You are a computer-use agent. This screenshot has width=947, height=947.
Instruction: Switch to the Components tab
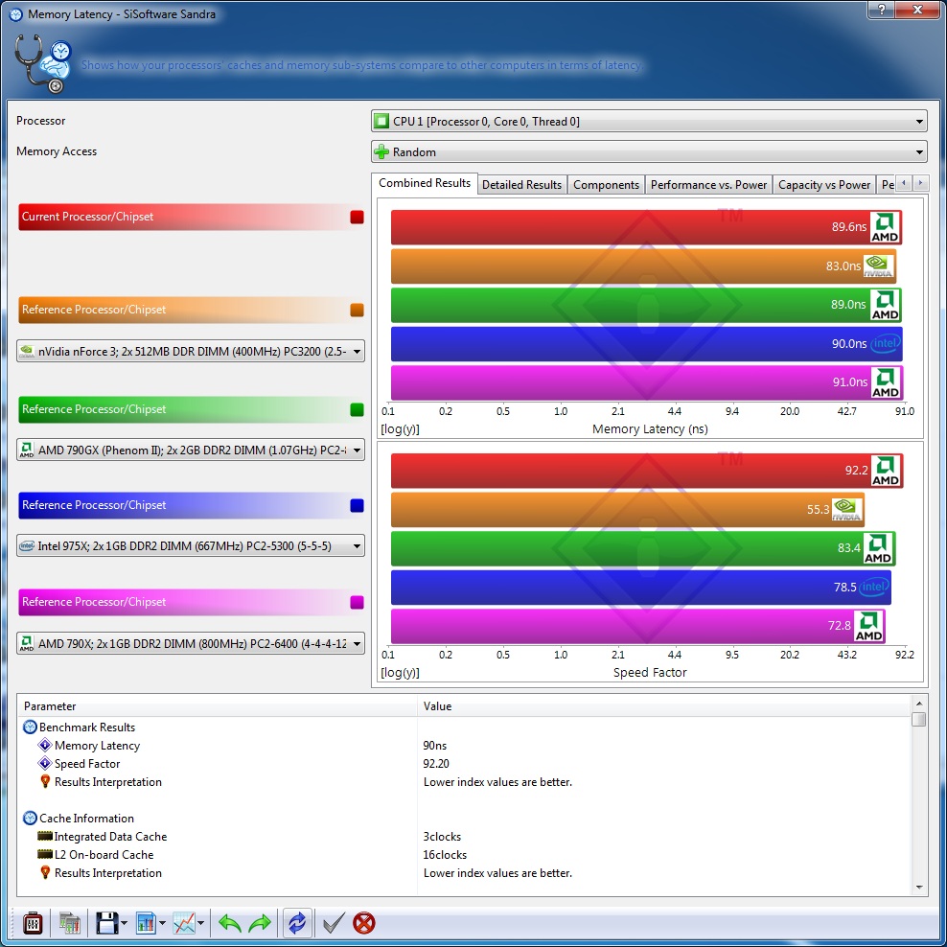pyautogui.click(x=606, y=185)
